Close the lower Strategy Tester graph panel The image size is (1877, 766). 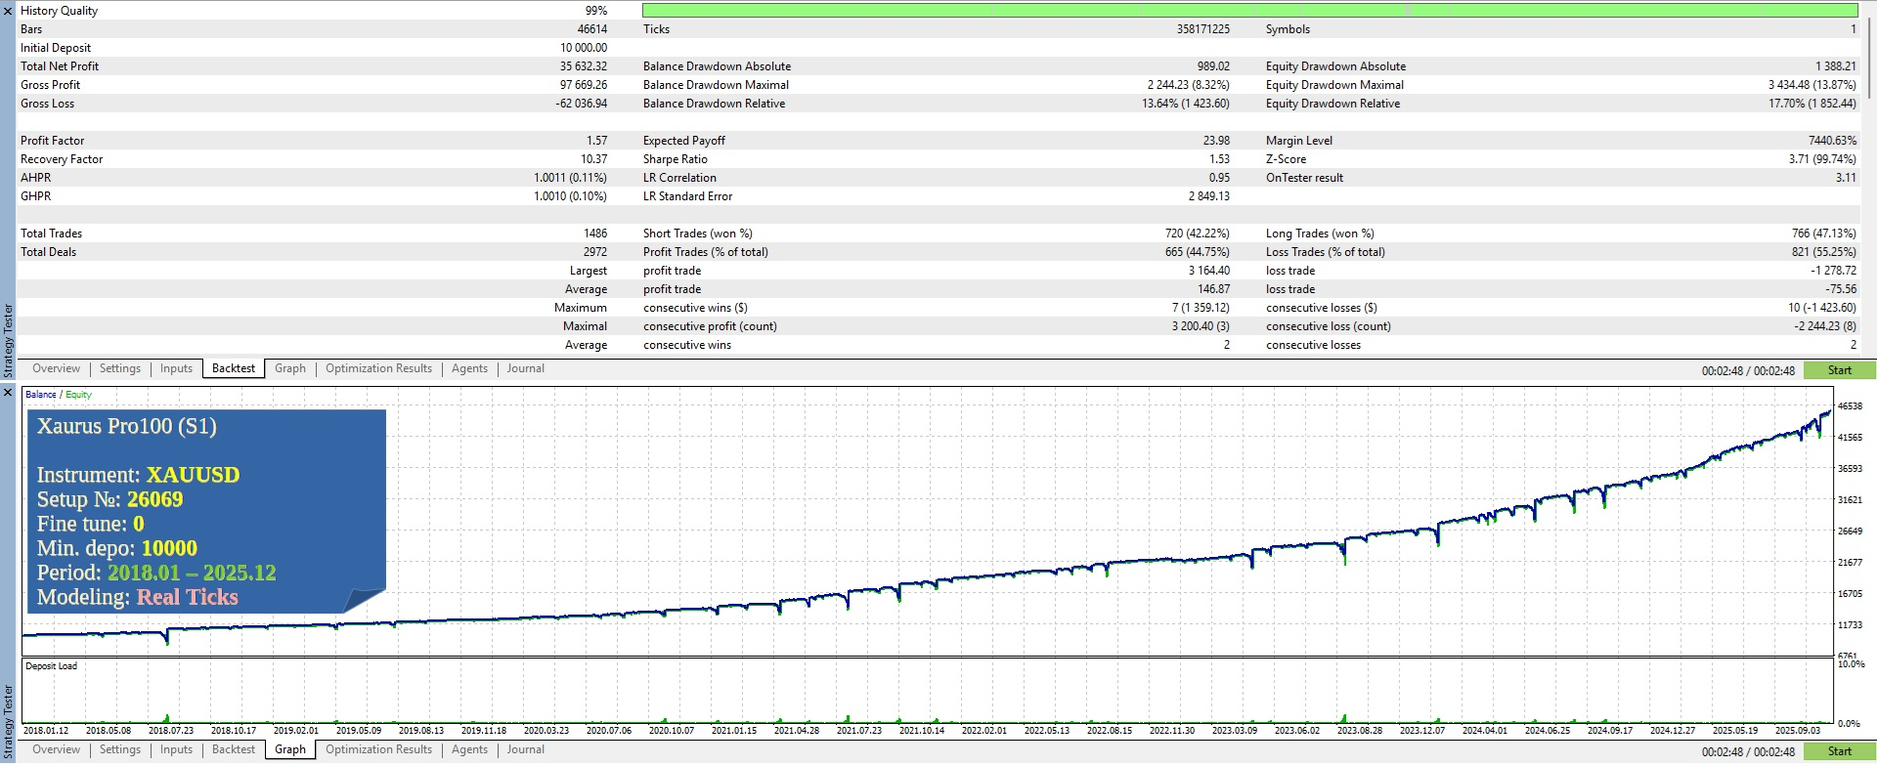(8, 393)
